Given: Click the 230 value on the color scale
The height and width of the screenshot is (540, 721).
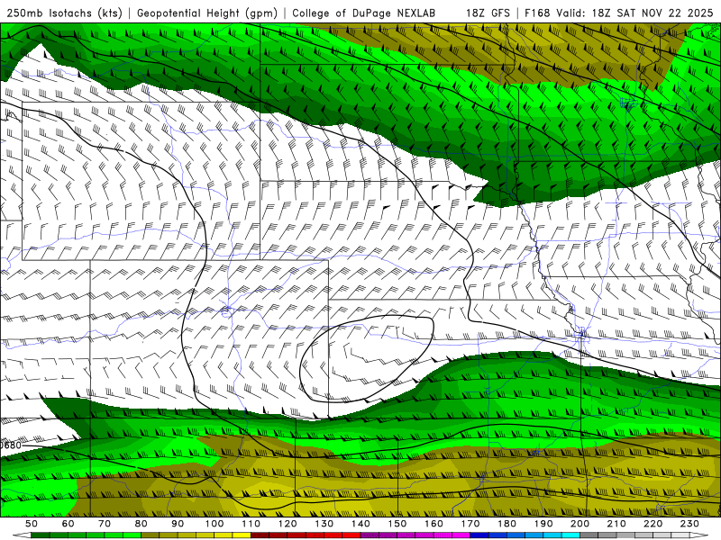Looking at the screenshot, I should click(x=689, y=524).
